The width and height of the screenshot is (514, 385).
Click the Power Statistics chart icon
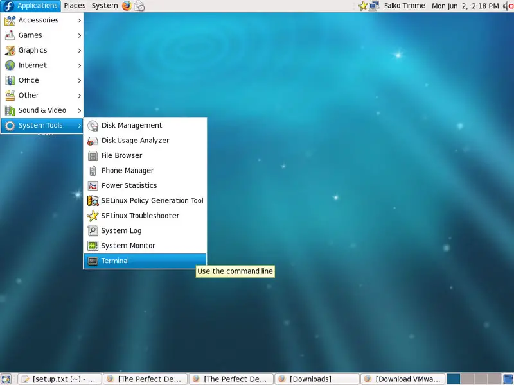tap(93, 186)
